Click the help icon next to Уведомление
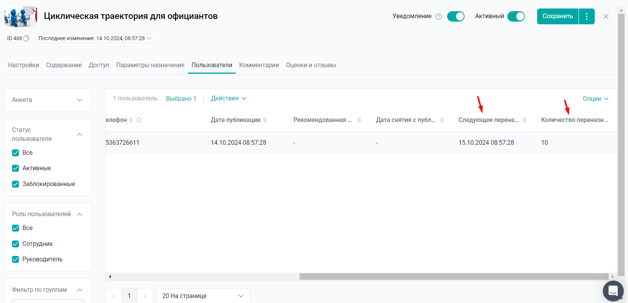 (x=439, y=17)
